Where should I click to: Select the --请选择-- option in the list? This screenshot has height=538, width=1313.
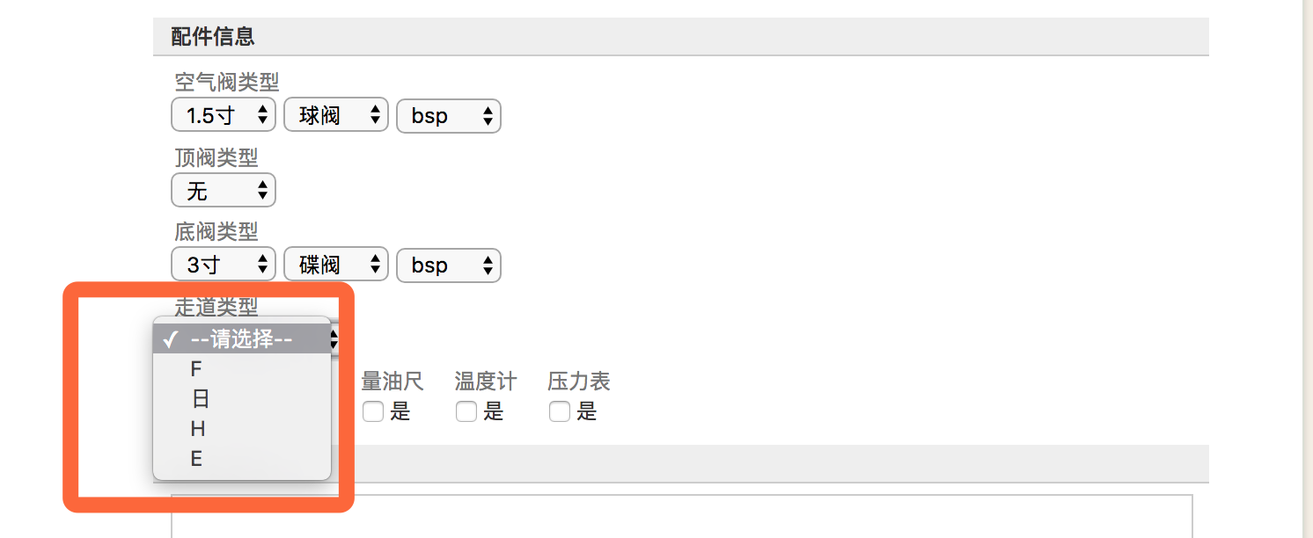[x=242, y=339]
